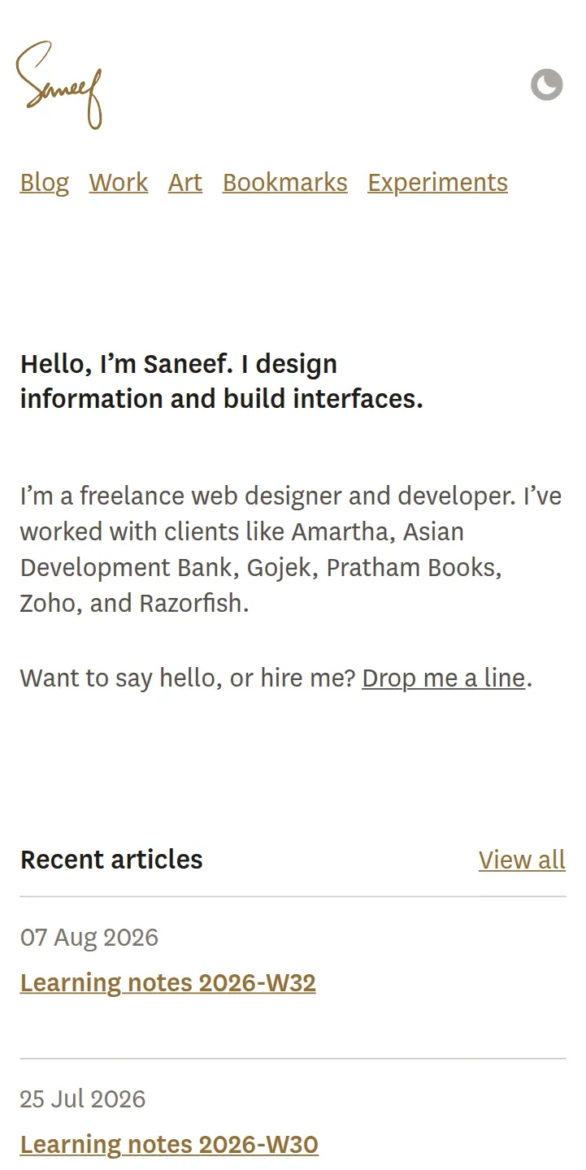The width and height of the screenshot is (586, 1170).
Task: Open the Learning notes 2026-W30 article
Action: 169,1145
